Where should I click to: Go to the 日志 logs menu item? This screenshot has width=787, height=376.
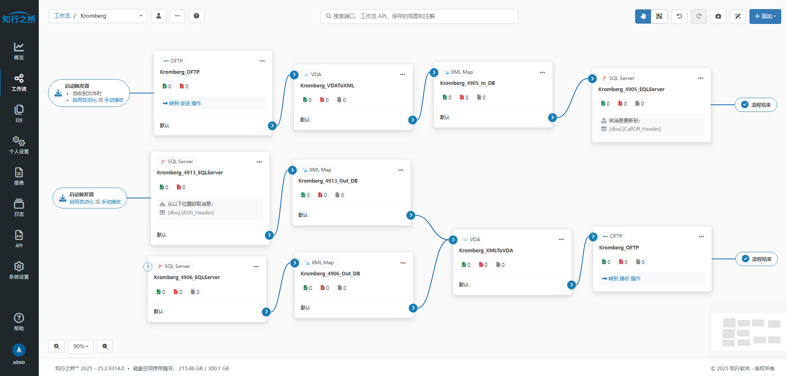pos(19,207)
